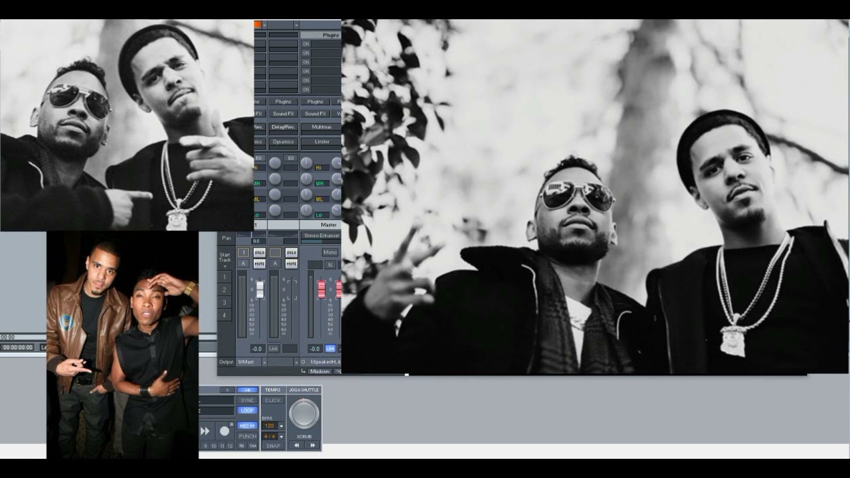Click the MH EQ knob on channel 2
Screen dimensions: 850x478
275,178
